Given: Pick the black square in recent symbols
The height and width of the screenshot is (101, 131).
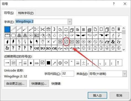Looking at the screenshot, I should click(x=48, y=63).
